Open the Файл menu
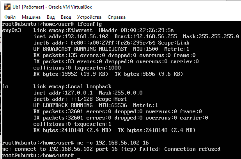Image resolution: width=241 pixels, height=159 pixels. [x=10, y=17]
